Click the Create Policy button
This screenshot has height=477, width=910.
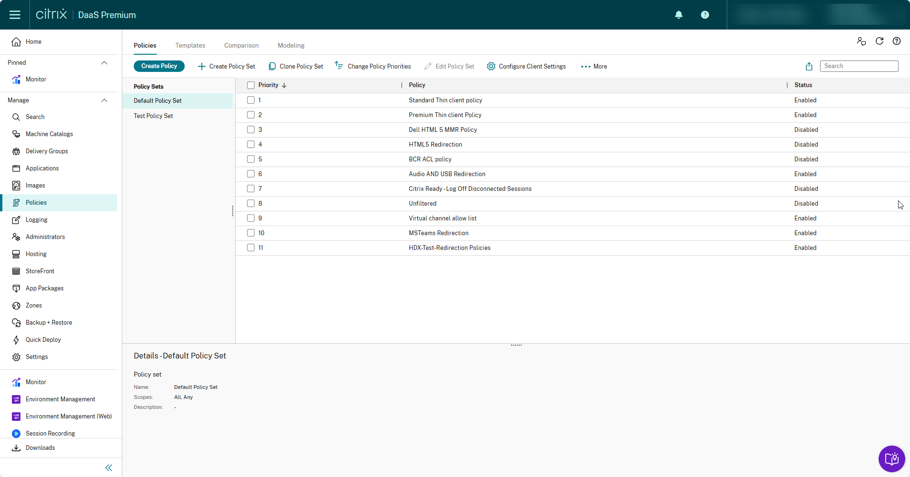coord(159,66)
